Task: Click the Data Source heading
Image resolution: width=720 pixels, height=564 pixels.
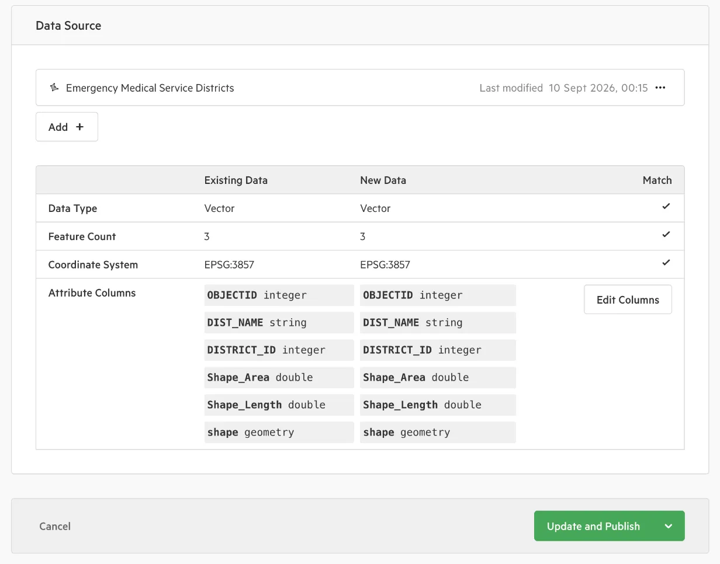Action: click(x=68, y=26)
